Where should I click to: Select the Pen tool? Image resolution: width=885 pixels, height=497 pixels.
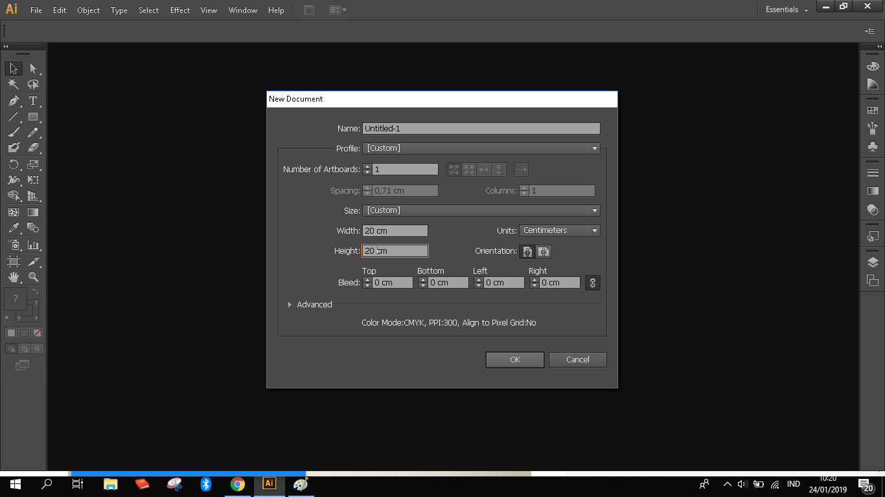click(14, 101)
